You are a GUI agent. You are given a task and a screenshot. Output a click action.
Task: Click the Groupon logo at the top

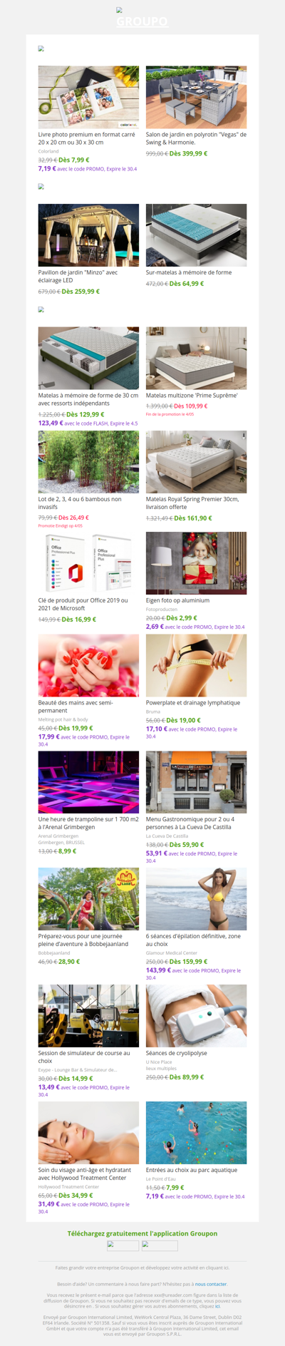(x=142, y=18)
